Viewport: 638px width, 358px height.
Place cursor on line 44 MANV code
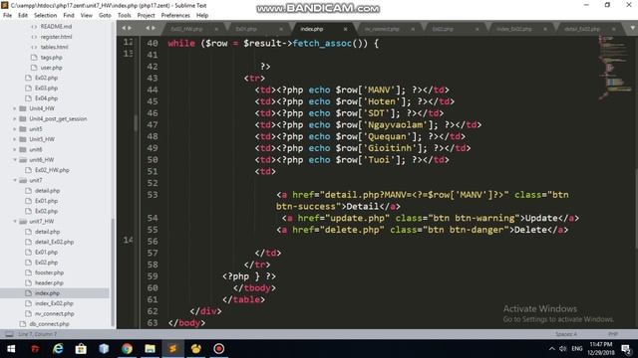pos(352,90)
